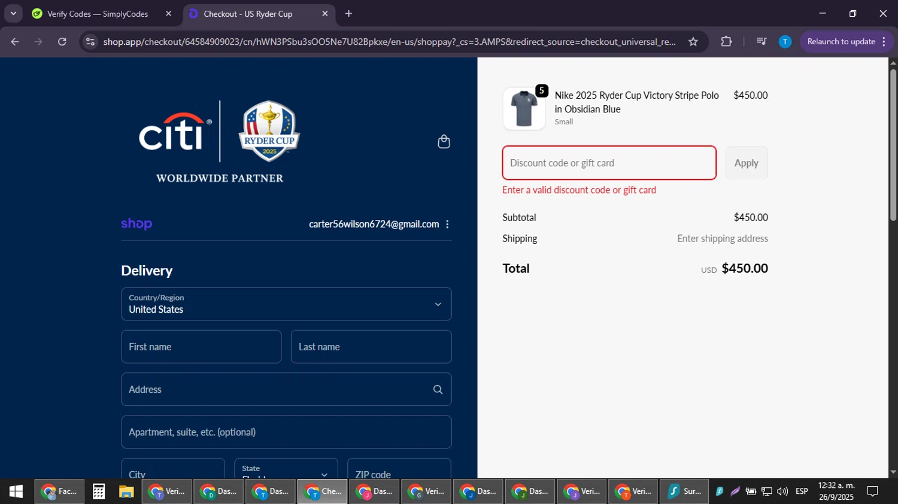
Task: Click the Che... Chrome taskbar window
Action: tap(322, 491)
